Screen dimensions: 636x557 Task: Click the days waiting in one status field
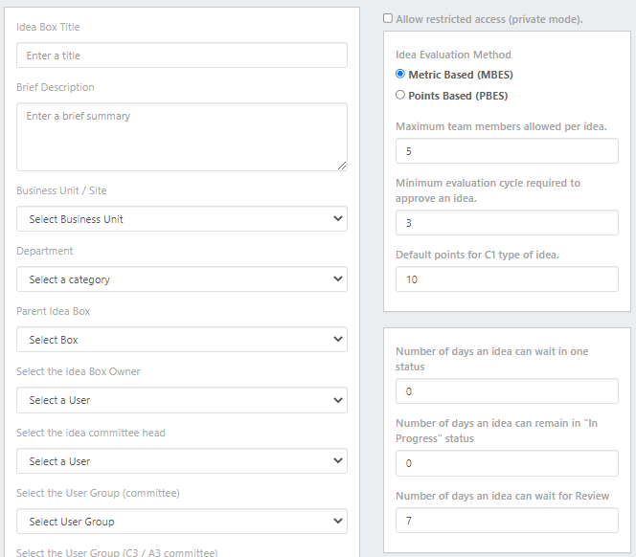click(507, 391)
